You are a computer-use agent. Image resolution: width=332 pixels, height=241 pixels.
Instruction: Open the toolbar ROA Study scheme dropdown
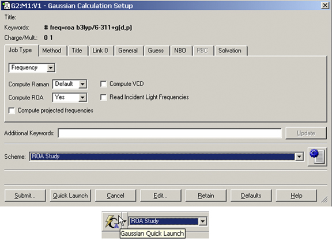(x=168, y=221)
